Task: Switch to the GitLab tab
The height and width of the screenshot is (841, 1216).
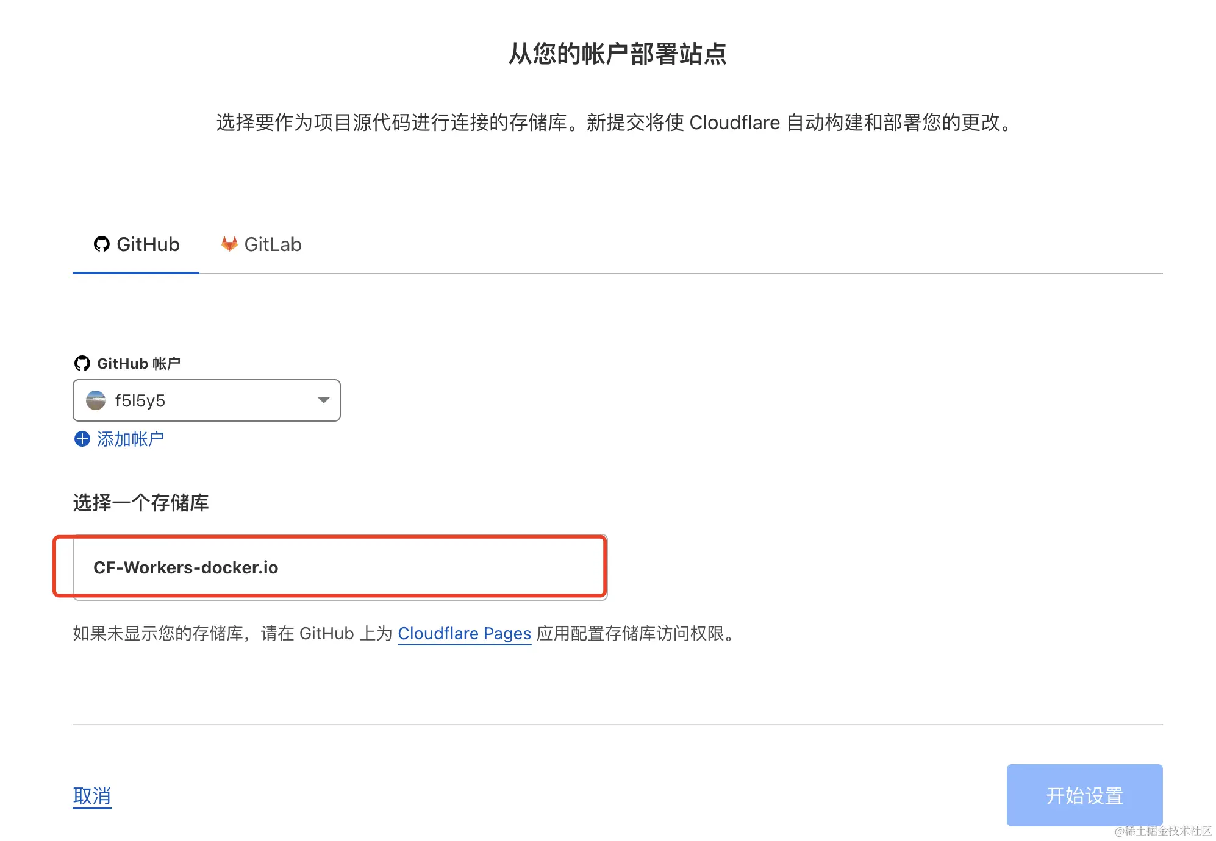Action: (261, 245)
